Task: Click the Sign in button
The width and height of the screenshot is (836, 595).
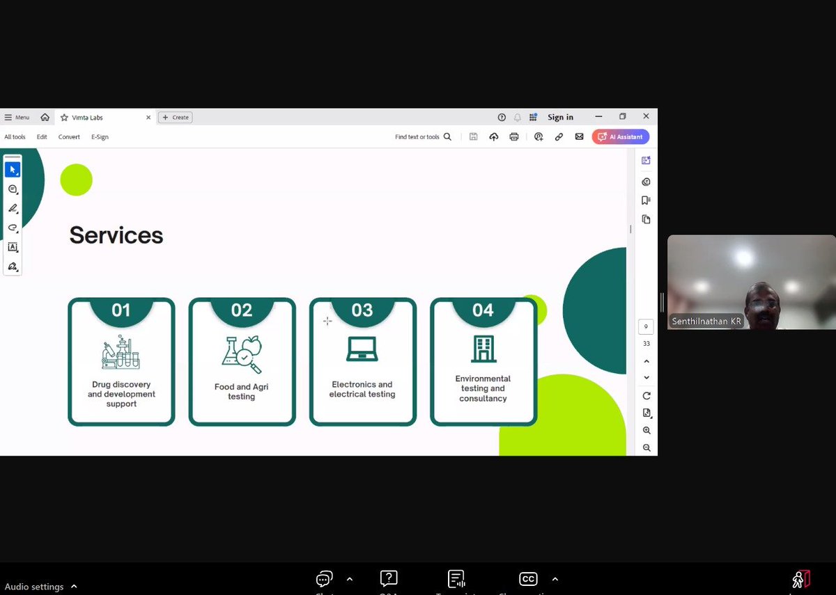Action: [x=560, y=118]
